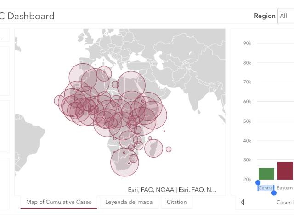This screenshot has width=294, height=220.
Task: Click the left arrow beside Cases chart title
Action: click(x=243, y=202)
